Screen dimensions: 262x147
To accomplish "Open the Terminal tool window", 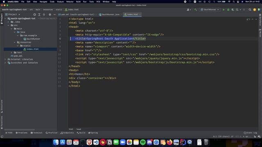I will pyautogui.click(x=36, y=133).
